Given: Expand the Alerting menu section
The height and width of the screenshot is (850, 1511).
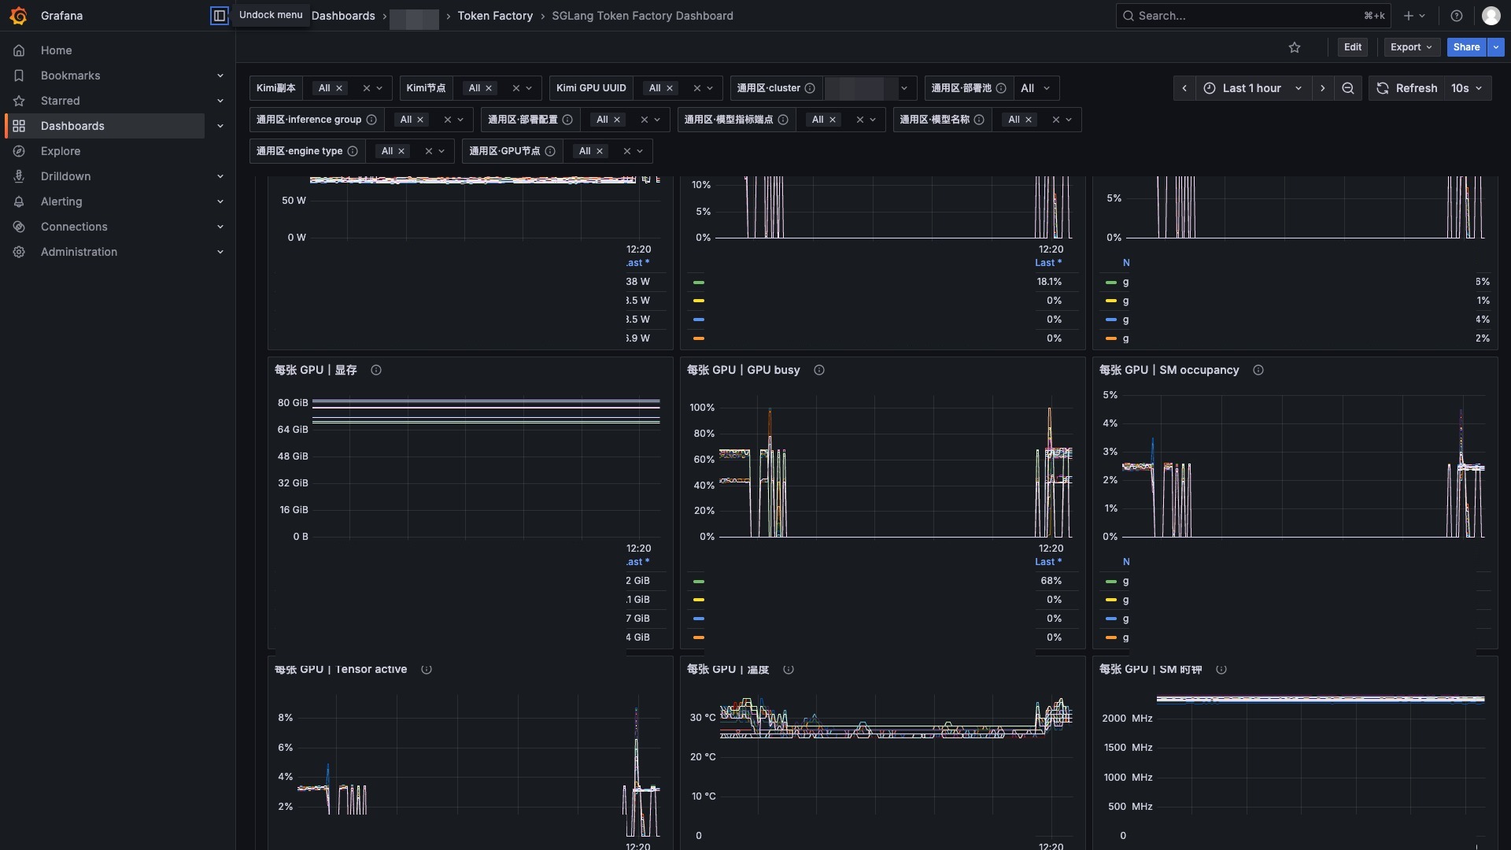Looking at the screenshot, I should (220, 201).
